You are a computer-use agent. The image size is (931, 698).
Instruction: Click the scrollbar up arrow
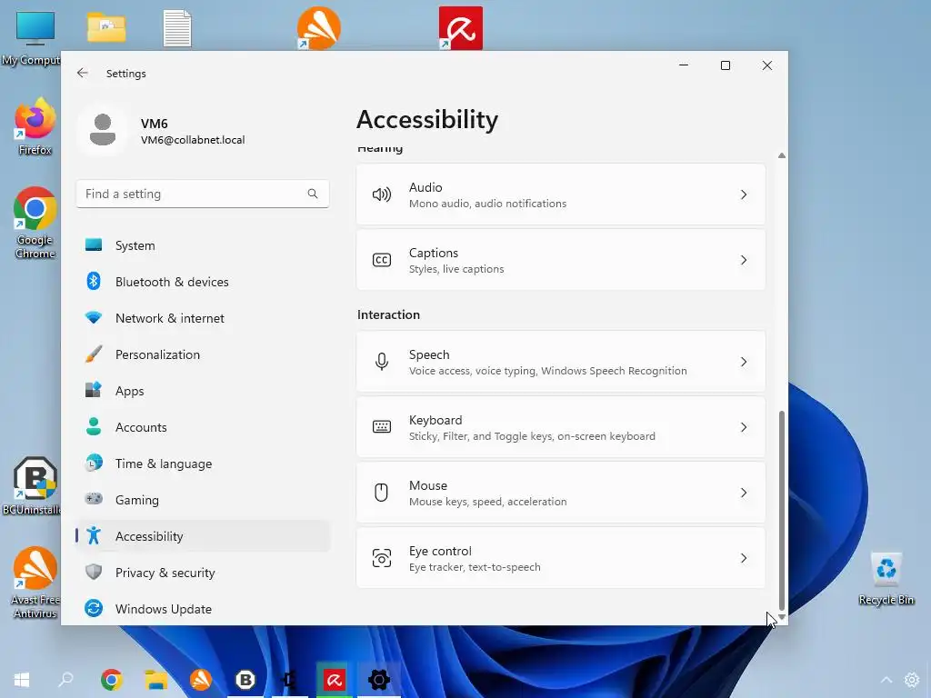(x=781, y=155)
